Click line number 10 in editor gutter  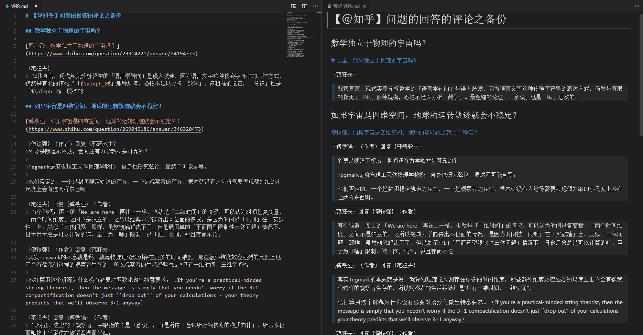[x=13, y=106]
